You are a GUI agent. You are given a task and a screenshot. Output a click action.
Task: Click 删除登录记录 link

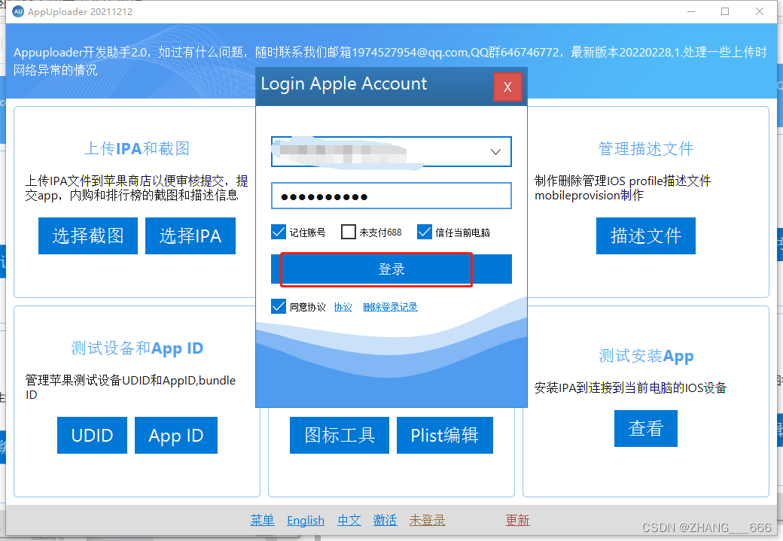tap(390, 307)
